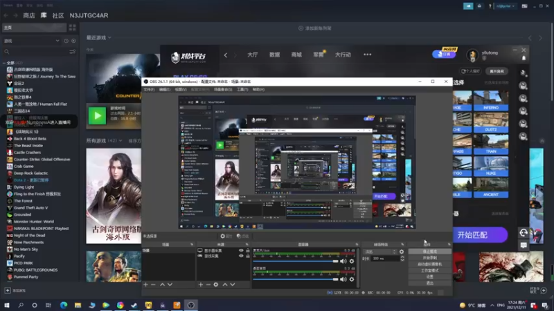Go back using the arrow in the 5E platform header

pyautogui.click(x=226, y=55)
